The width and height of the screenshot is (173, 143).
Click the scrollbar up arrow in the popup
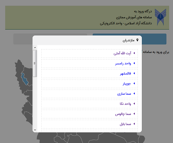click(x=35, y=48)
